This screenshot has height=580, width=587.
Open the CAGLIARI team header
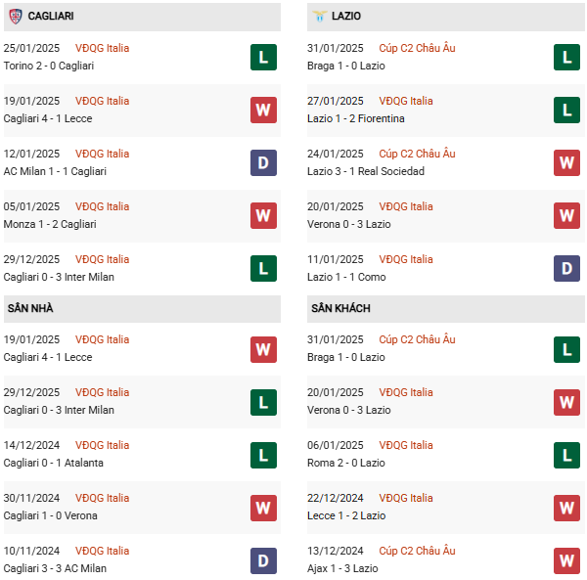point(142,17)
